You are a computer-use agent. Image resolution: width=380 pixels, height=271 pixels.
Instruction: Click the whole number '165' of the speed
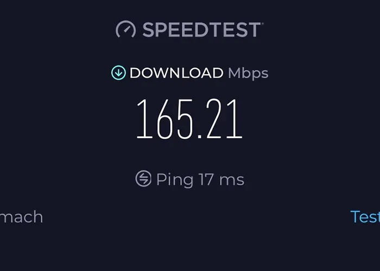pyautogui.click(x=165, y=119)
